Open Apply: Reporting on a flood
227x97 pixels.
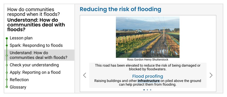[x=35, y=72]
